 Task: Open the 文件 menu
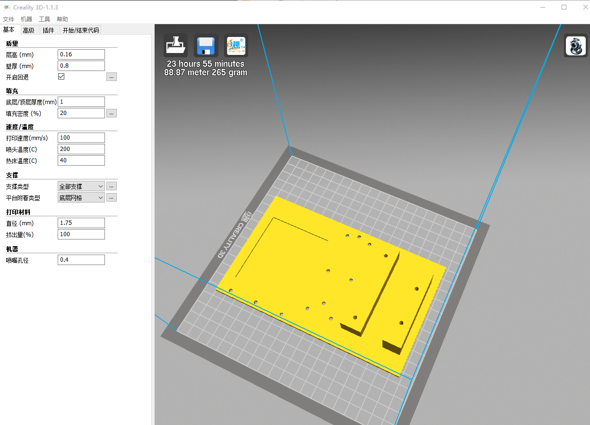9,19
